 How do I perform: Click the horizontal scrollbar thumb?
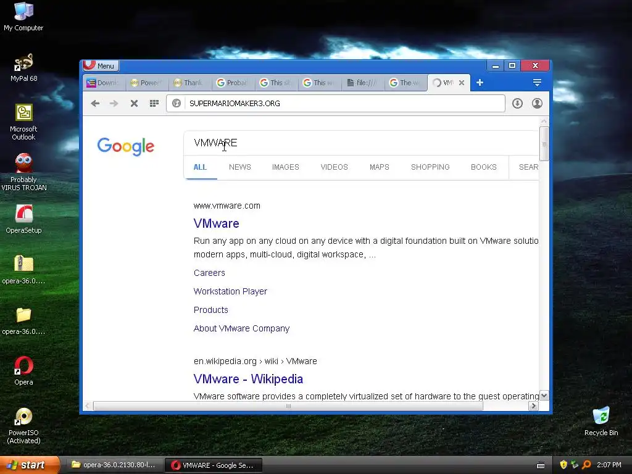(x=288, y=406)
